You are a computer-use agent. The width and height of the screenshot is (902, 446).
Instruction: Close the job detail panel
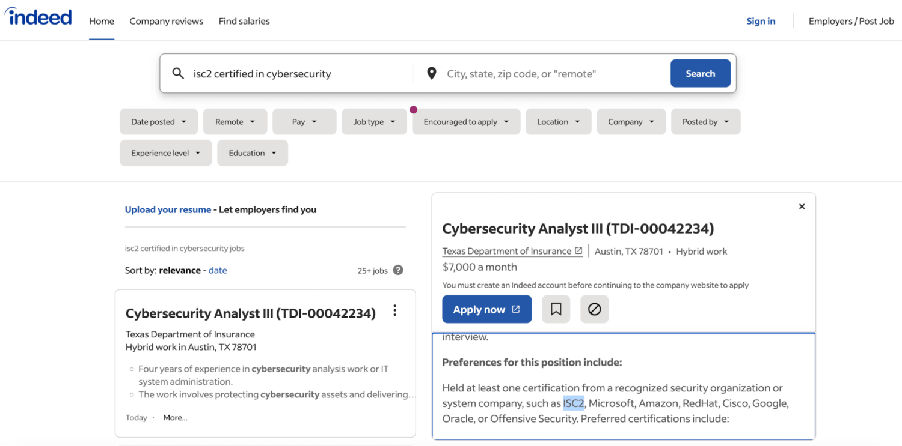coord(802,206)
